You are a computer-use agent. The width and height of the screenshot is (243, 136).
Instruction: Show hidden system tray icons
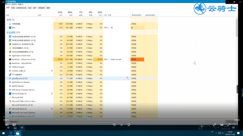tap(216, 133)
